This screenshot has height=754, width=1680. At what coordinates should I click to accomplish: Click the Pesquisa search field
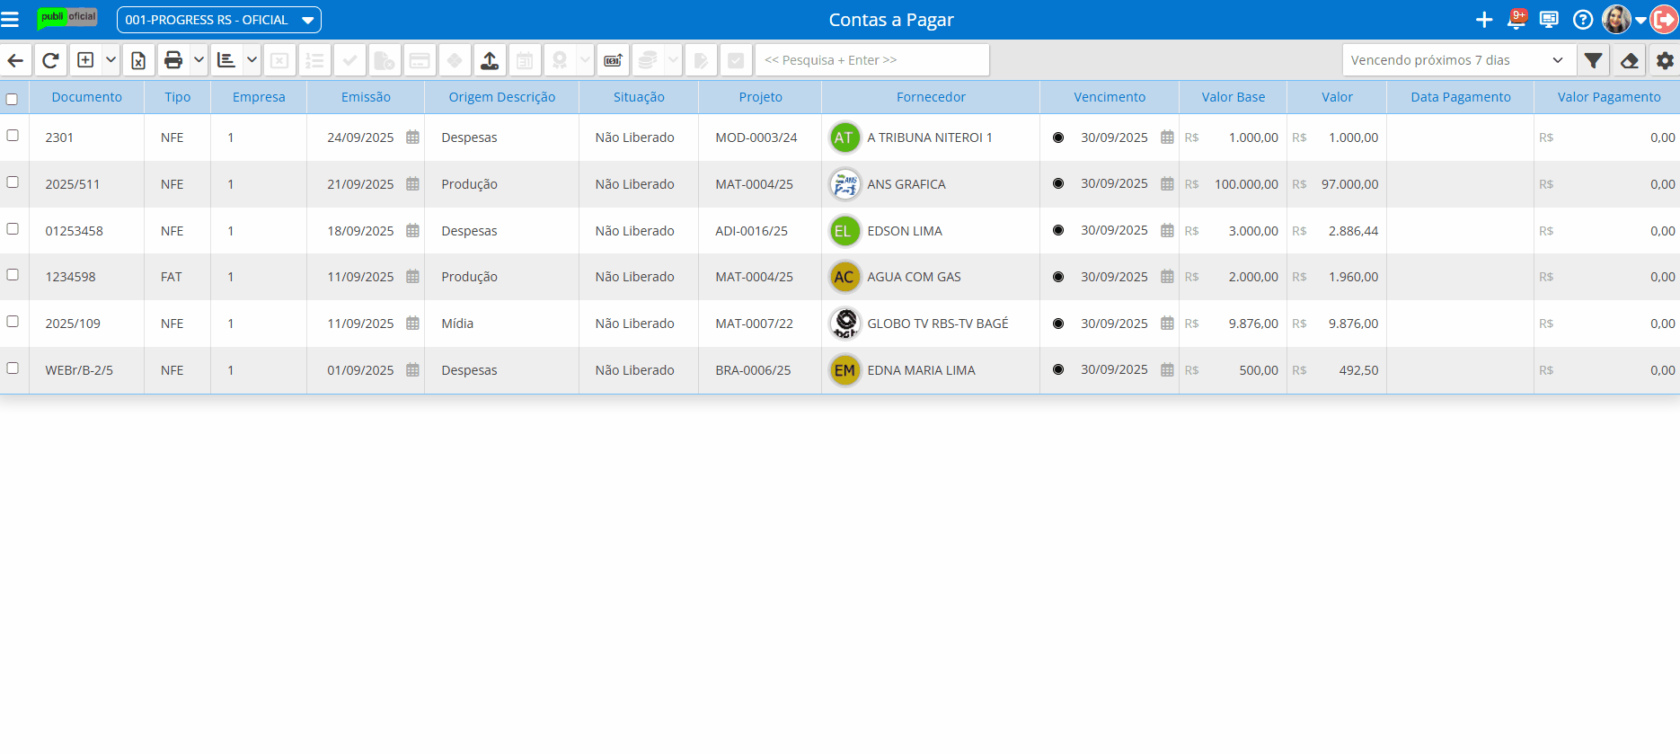click(x=871, y=60)
